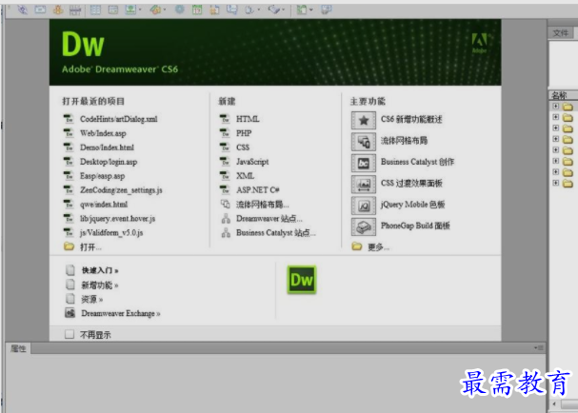
Task: Expand the bottommost folder in files panel
Action: [556, 183]
